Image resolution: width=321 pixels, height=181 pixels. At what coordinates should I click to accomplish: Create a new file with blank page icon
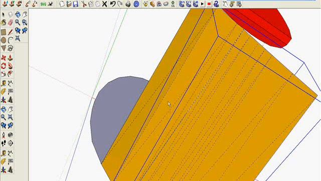point(62,4)
